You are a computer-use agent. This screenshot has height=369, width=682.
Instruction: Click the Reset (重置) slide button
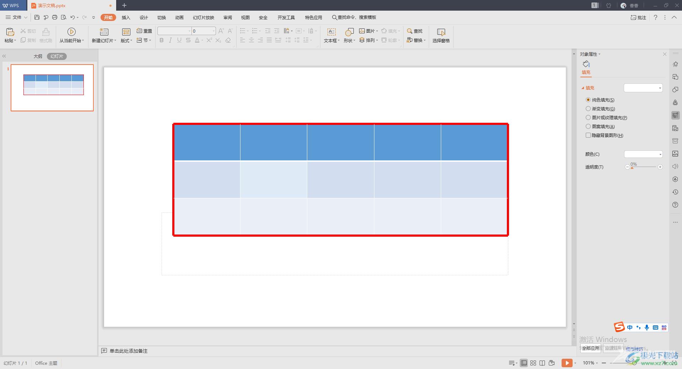tap(144, 31)
